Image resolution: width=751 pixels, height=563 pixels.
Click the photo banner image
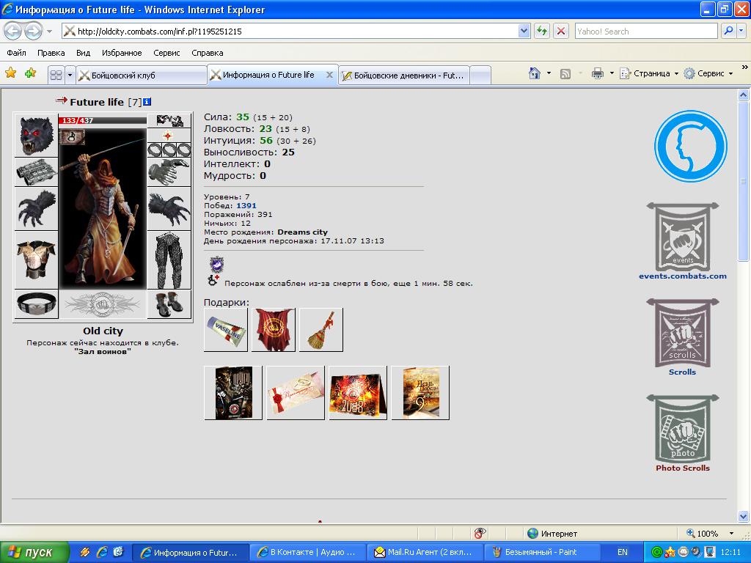tap(683, 429)
